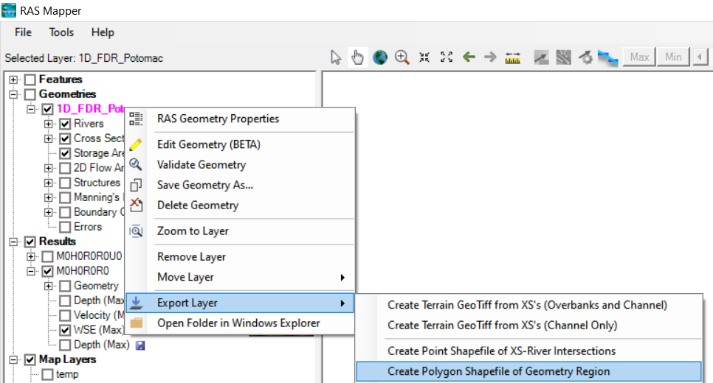Activate the pan hand tool
Screen dimensions: 713x383
[357, 57]
